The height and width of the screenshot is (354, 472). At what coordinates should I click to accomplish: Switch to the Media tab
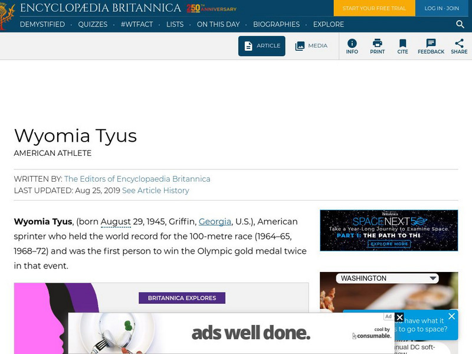(x=312, y=46)
